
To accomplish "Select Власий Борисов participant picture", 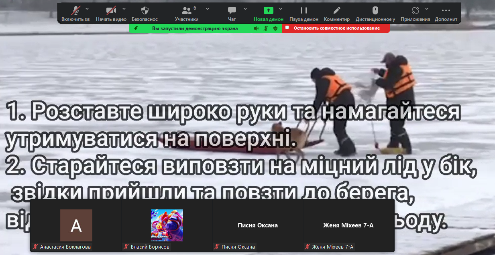I will [x=167, y=225].
